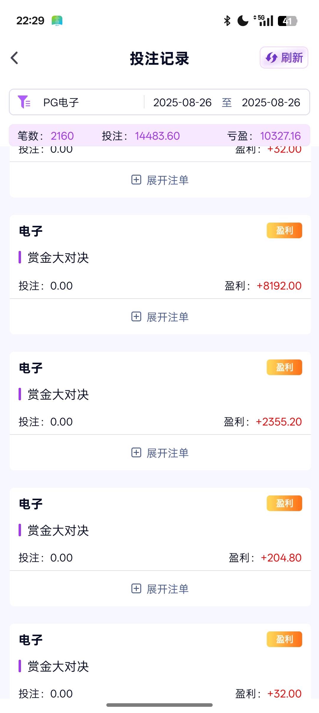This screenshot has height=713, width=319.
Task: Tap the purple funnel filter icon
Action: (24, 102)
